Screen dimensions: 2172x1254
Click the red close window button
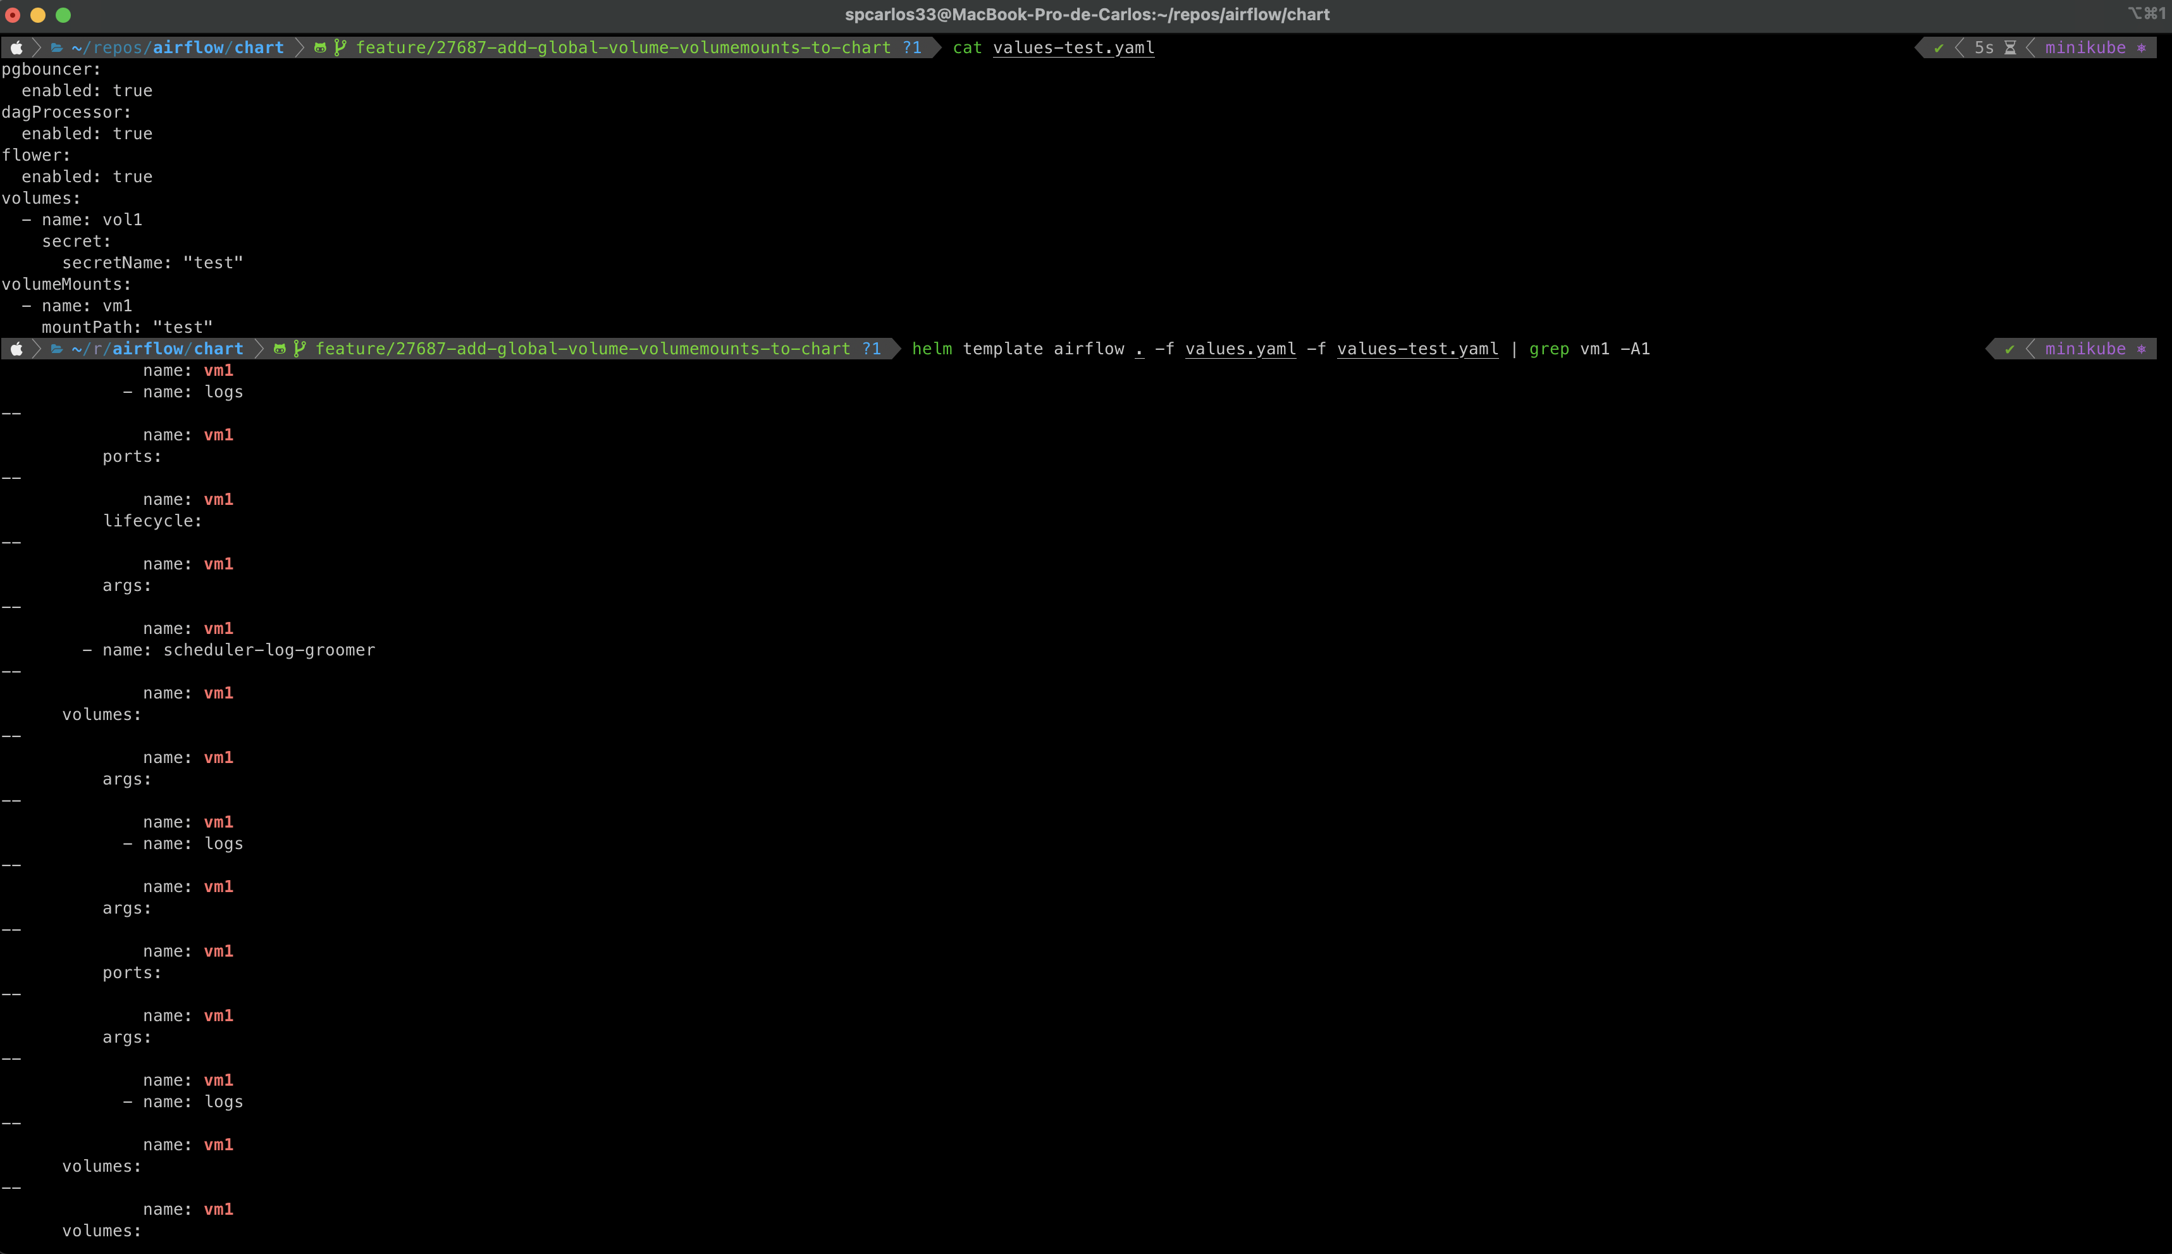coord(13,15)
